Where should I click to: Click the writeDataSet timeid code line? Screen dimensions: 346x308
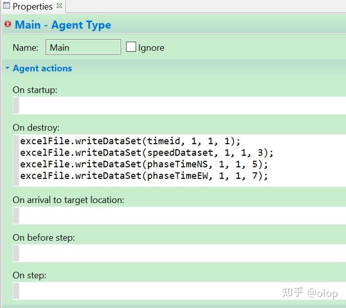[x=131, y=141]
